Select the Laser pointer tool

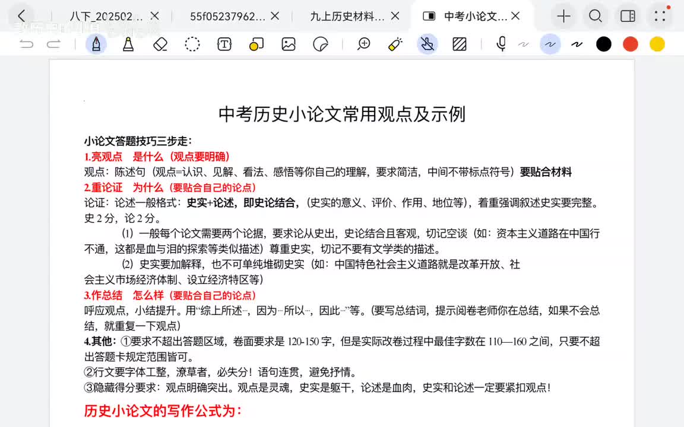pyautogui.click(x=395, y=44)
